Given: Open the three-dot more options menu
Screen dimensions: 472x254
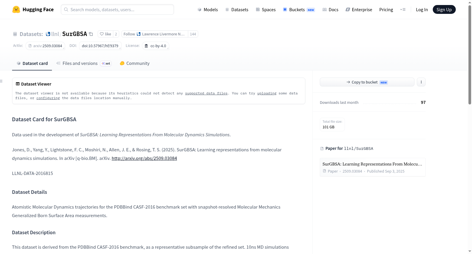Looking at the screenshot, I should (421, 82).
